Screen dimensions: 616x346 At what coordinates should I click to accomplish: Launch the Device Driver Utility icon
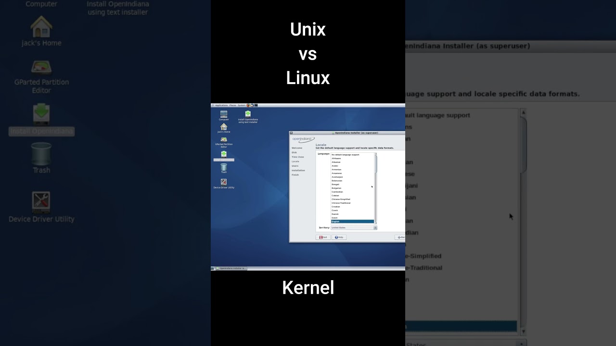(x=224, y=184)
